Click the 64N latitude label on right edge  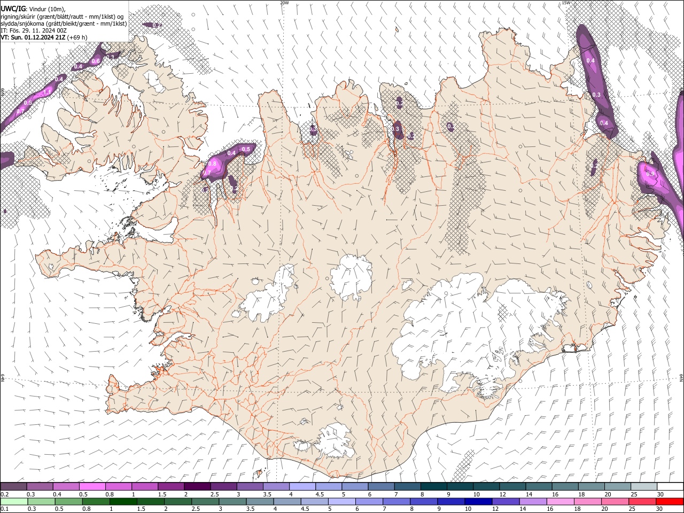click(x=681, y=378)
